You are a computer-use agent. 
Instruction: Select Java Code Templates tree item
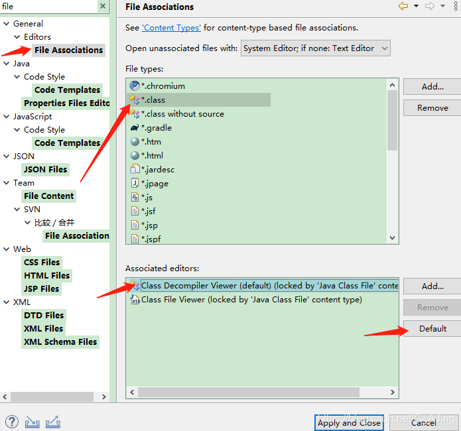[x=68, y=90]
